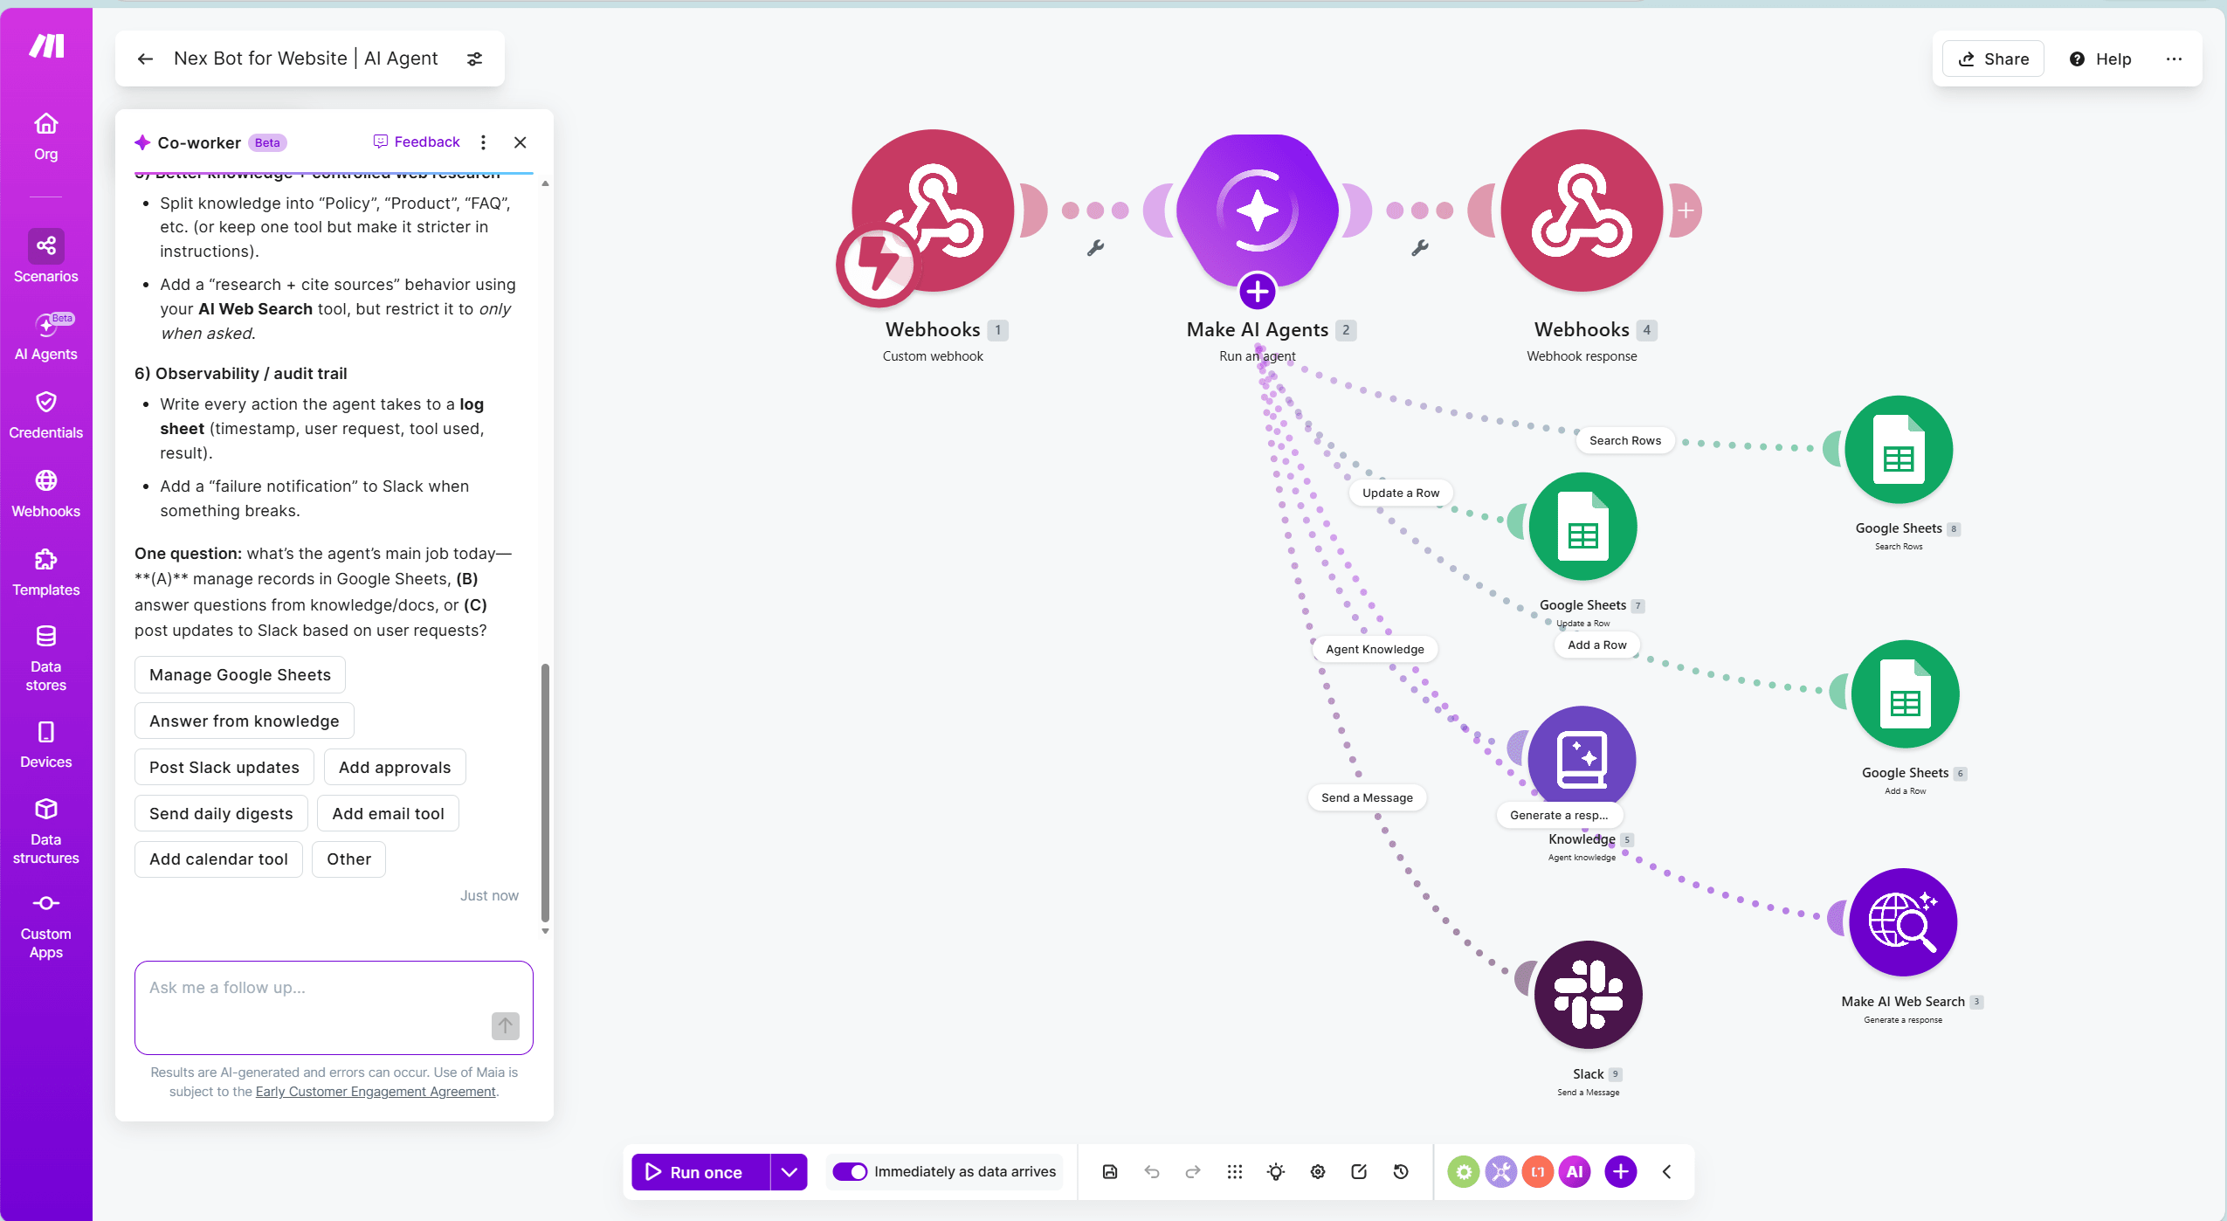Click the orange brackets text tools icon

1538,1172
